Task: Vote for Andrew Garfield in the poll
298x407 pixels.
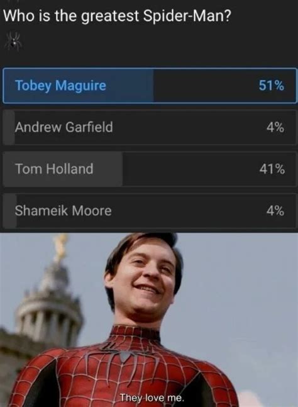Action: click(x=150, y=127)
